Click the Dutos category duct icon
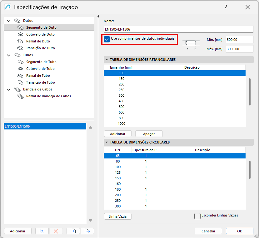Viewport: 259px width, 238px height. pos(17,21)
